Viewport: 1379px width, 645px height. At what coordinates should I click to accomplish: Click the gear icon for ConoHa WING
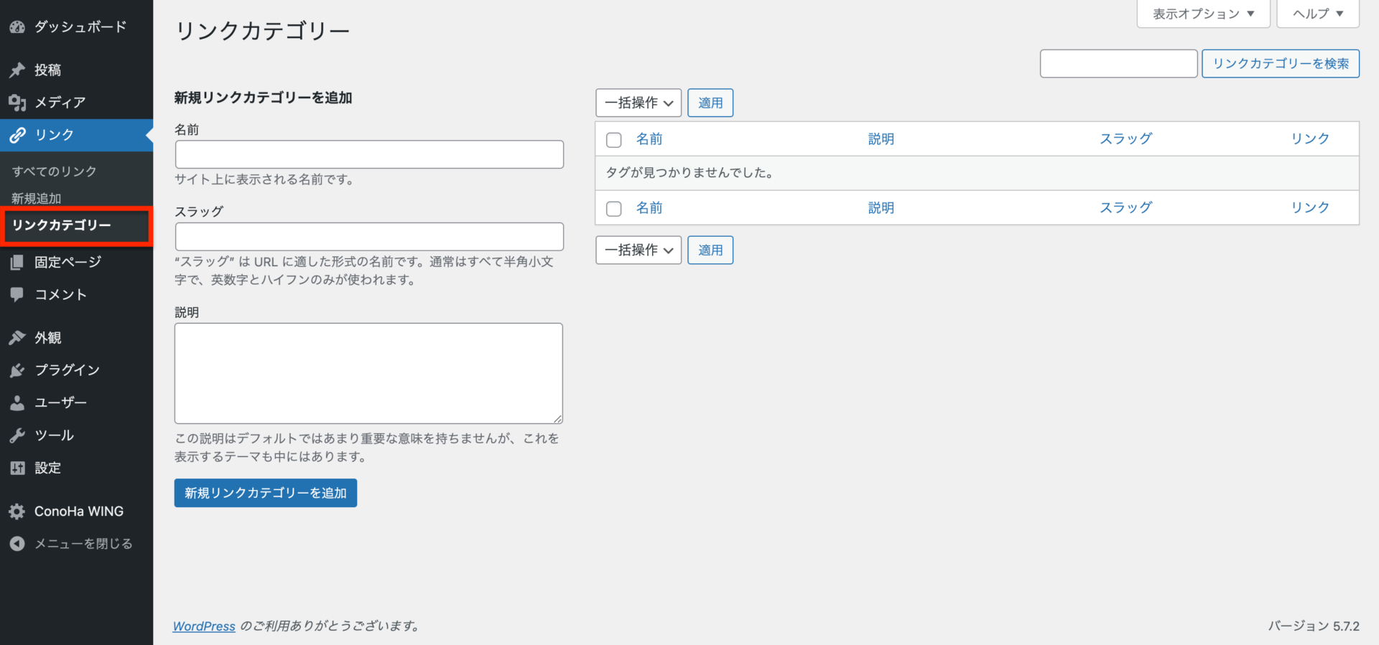point(17,512)
